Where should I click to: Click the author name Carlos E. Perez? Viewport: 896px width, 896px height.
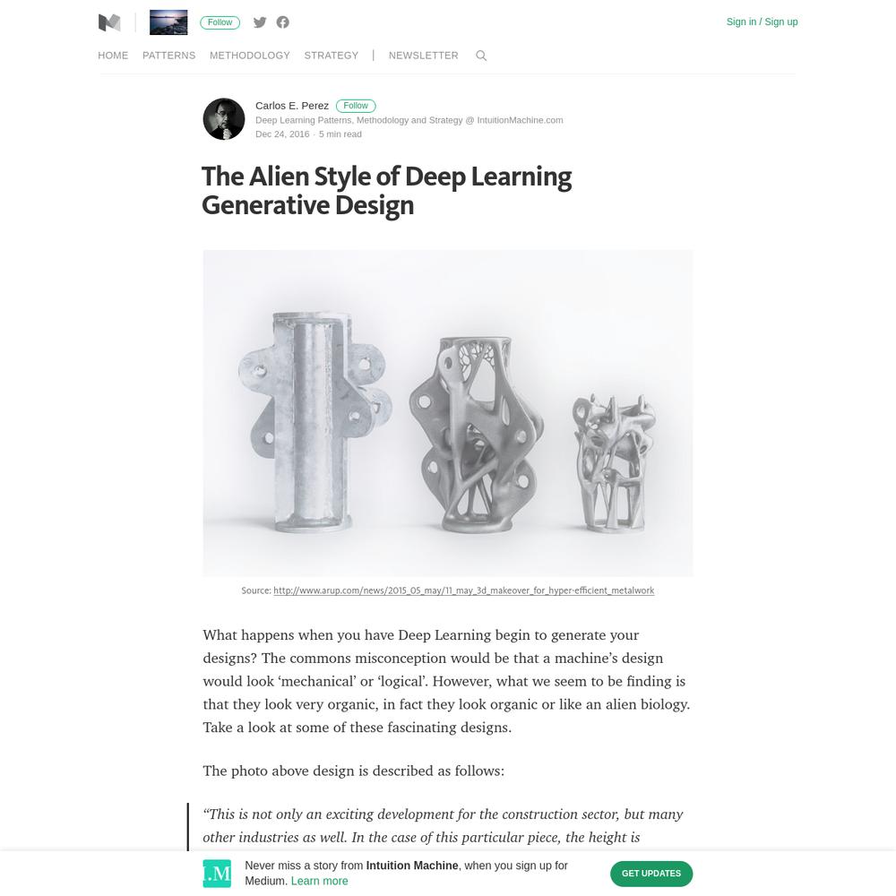click(x=292, y=106)
